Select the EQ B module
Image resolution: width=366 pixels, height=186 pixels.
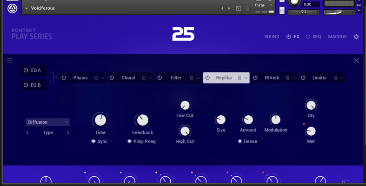click(x=34, y=85)
